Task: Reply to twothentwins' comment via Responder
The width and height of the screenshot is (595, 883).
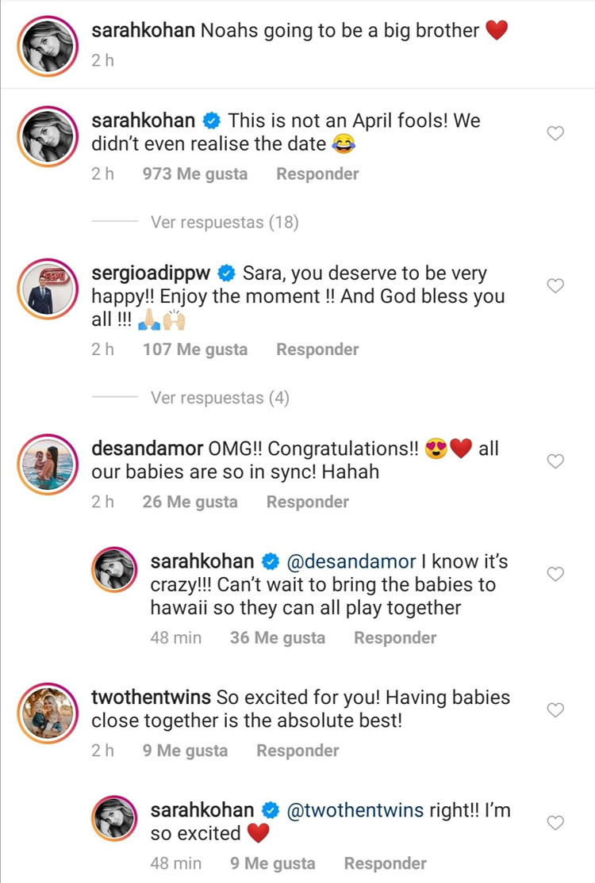Action: point(297,751)
